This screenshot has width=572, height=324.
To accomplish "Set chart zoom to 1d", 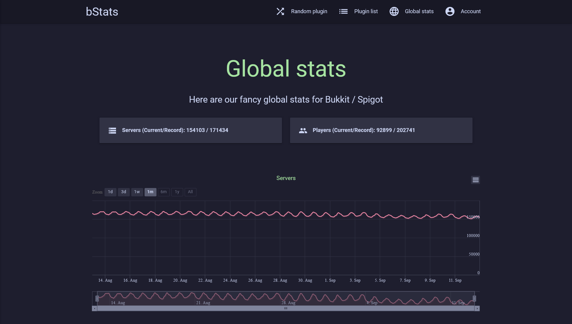I will coord(110,192).
